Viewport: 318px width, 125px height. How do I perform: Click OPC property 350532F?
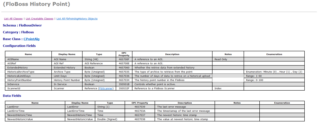click(x=124, y=88)
